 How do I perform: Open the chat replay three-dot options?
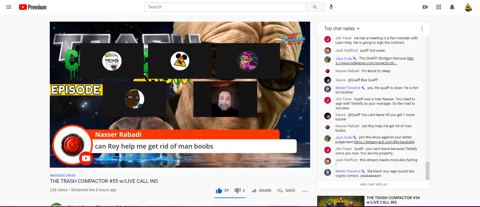tap(422, 29)
